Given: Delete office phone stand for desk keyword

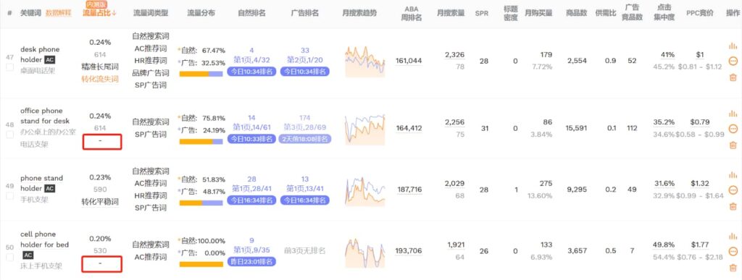Looking at the screenshot, I should [x=733, y=145].
